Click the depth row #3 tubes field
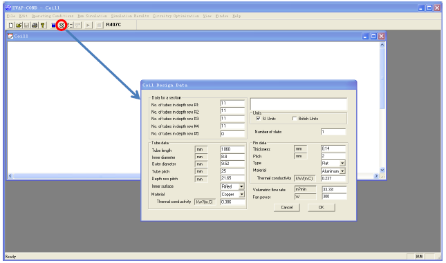The width and height of the screenshot is (446, 263). point(232,119)
